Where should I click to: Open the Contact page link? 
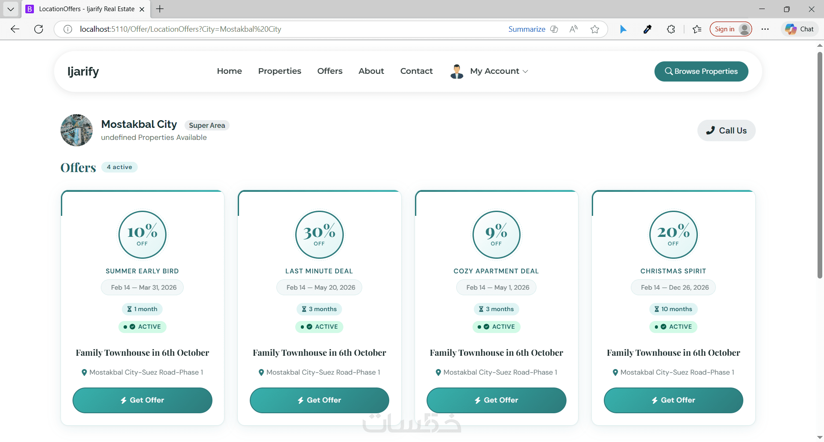point(416,71)
